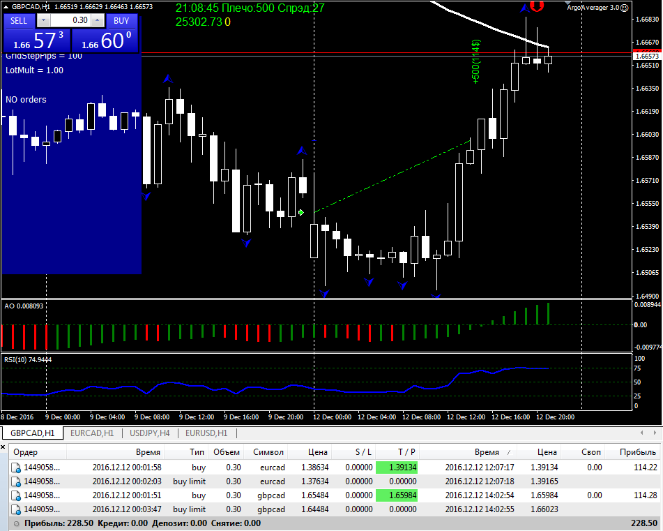Click the +500(114$) profit label on chart

(475, 62)
